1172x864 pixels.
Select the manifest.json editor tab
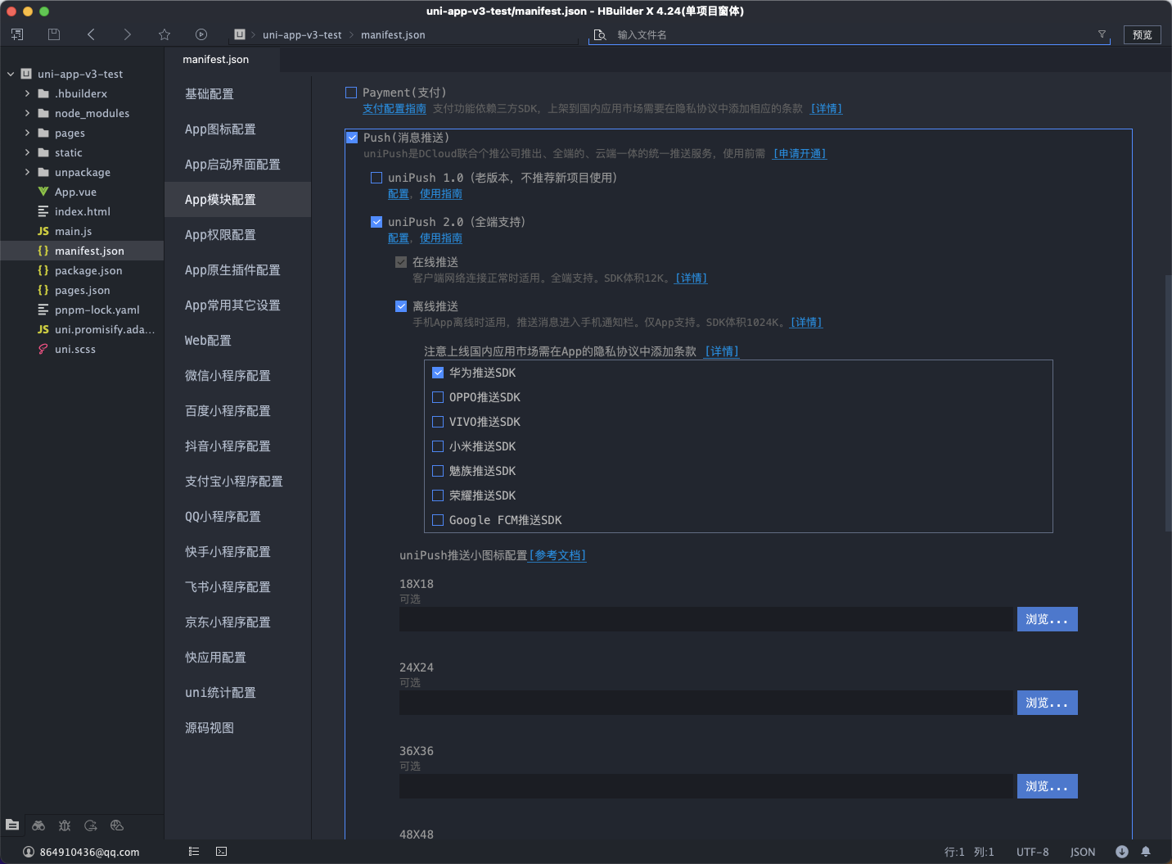click(x=216, y=59)
